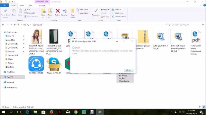Screen dimensions: 206x115
Task: Expand the Easy access dropdown
Action: click(x=83, y=13)
